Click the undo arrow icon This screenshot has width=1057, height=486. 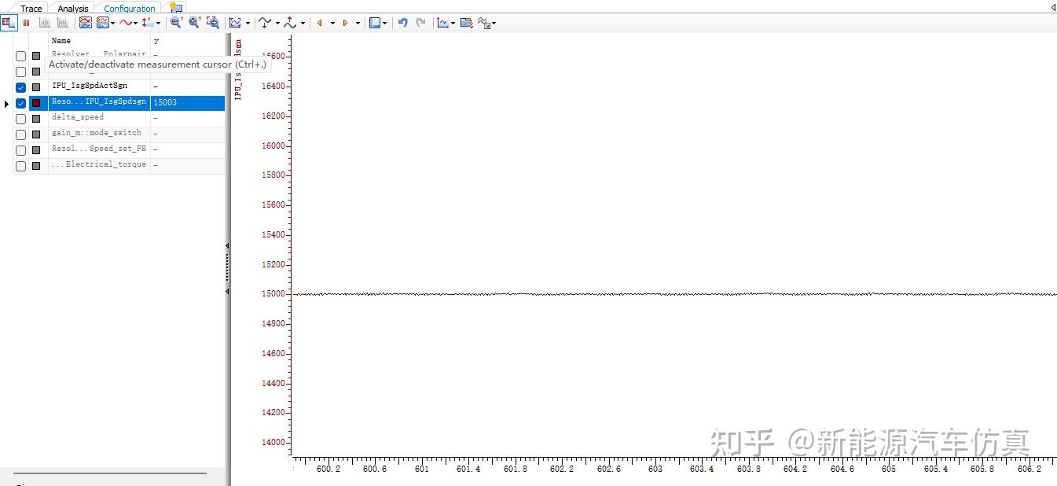click(x=402, y=22)
